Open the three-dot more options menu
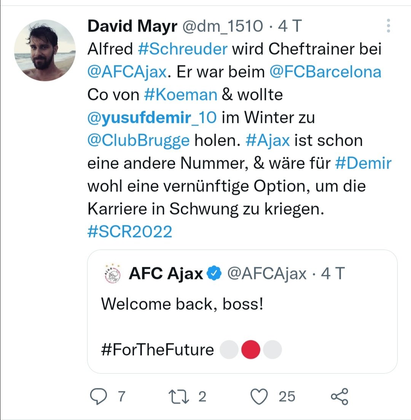Screen dimensions: 411x420 388,26
